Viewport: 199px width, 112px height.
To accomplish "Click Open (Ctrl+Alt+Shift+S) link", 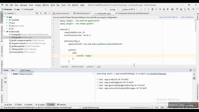I will [169, 17].
